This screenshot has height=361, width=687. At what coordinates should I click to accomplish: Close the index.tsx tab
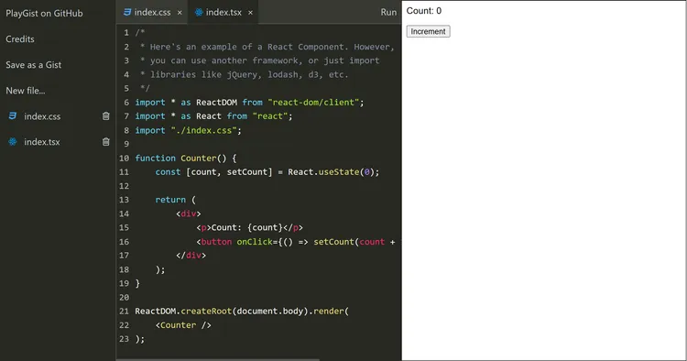pyautogui.click(x=251, y=13)
